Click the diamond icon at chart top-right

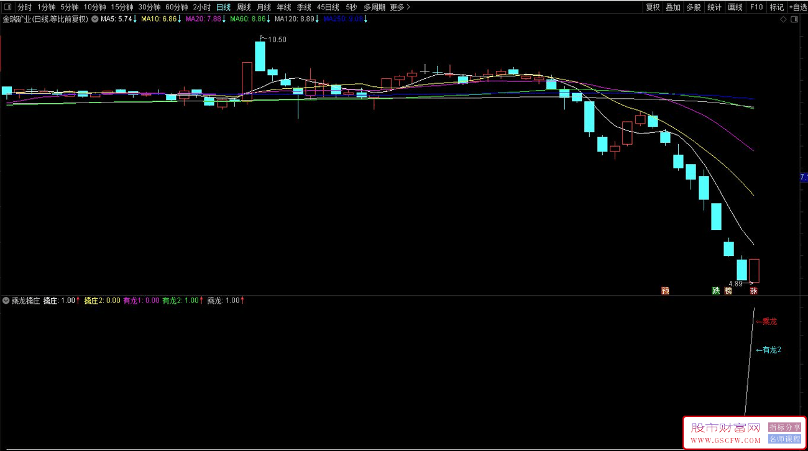[783, 20]
